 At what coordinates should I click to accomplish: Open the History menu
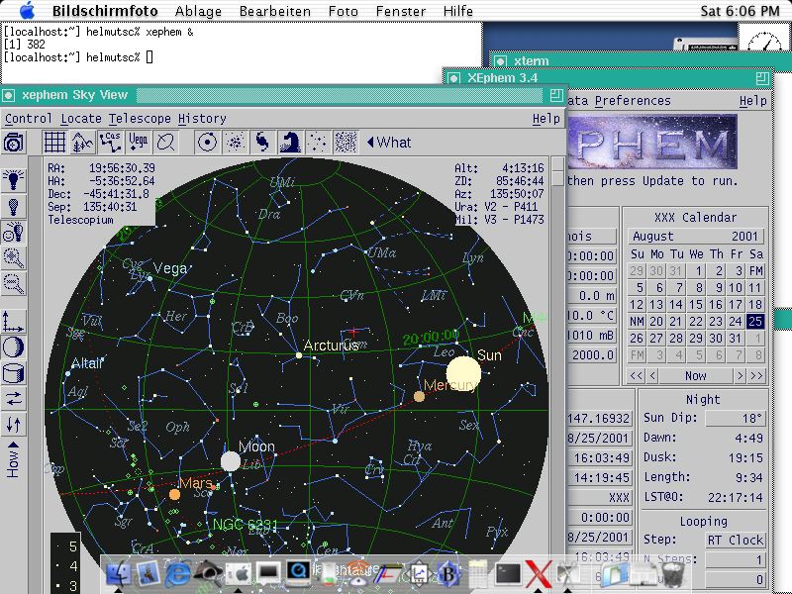(x=202, y=119)
